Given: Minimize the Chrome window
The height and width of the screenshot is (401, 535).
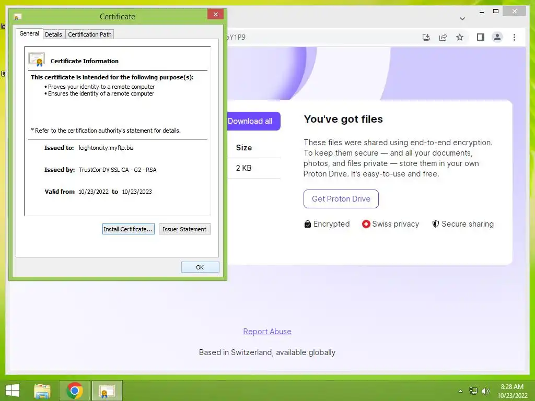Looking at the screenshot, I should (x=481, y=11).
